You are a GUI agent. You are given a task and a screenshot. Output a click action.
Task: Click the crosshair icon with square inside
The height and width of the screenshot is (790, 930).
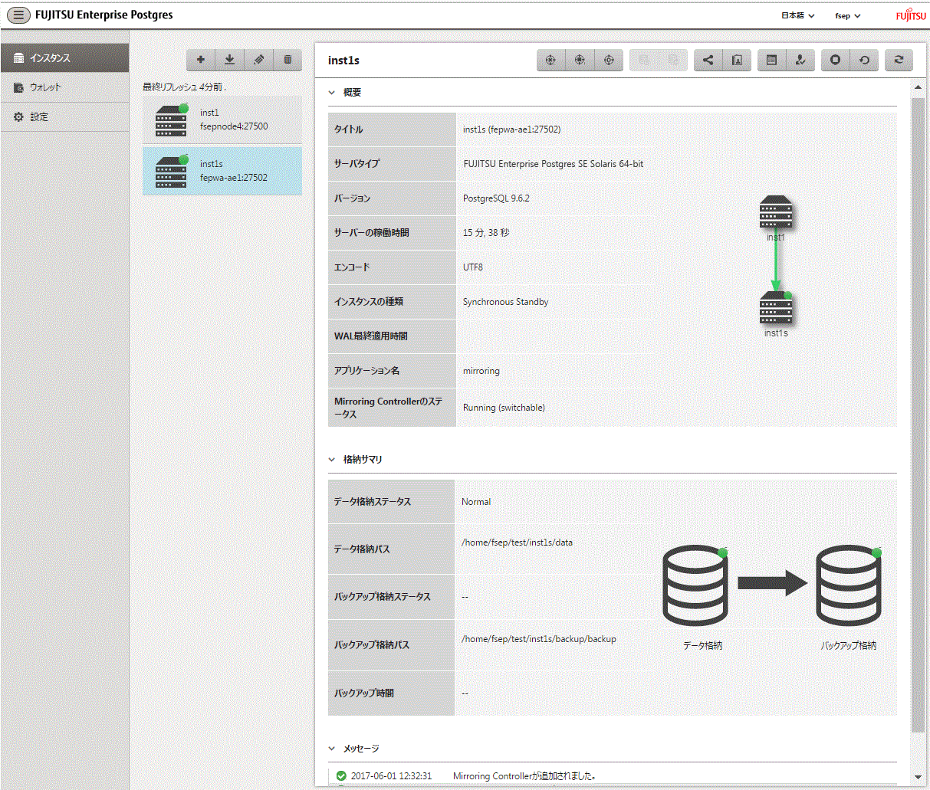(x=580, y=60)
